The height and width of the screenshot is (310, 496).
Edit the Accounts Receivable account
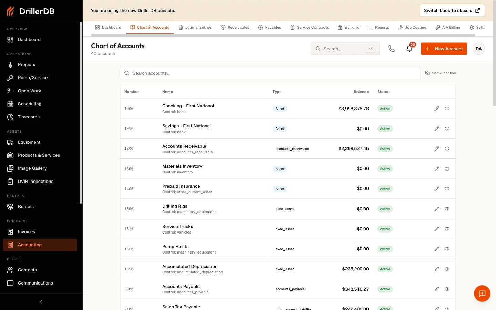click(437, 149)
